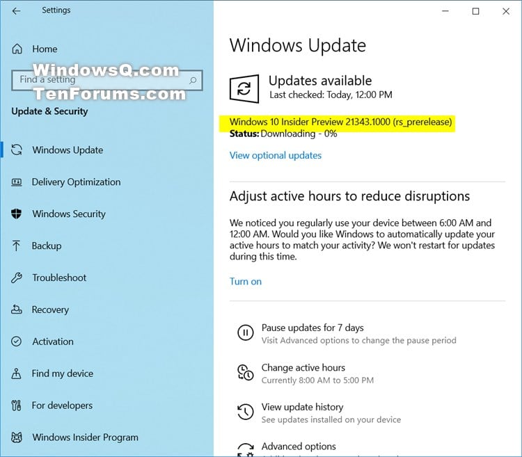Image resolution: width=522 pixels, height=457 pixels.
Task: Open Delivery Optimization settings
Action: [x=77, y=182]
